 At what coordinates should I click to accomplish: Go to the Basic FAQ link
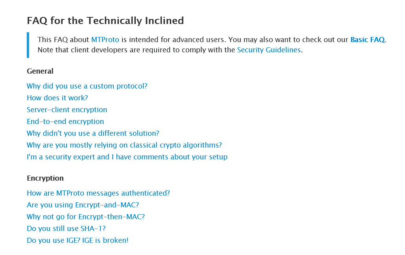367,40
